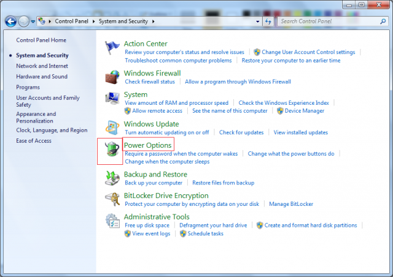
Task: Click View installed updates link
Action: point(300,132)
